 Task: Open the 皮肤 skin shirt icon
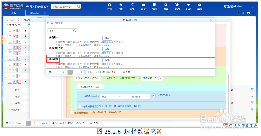pyautogui.click(x=188, y=6)
